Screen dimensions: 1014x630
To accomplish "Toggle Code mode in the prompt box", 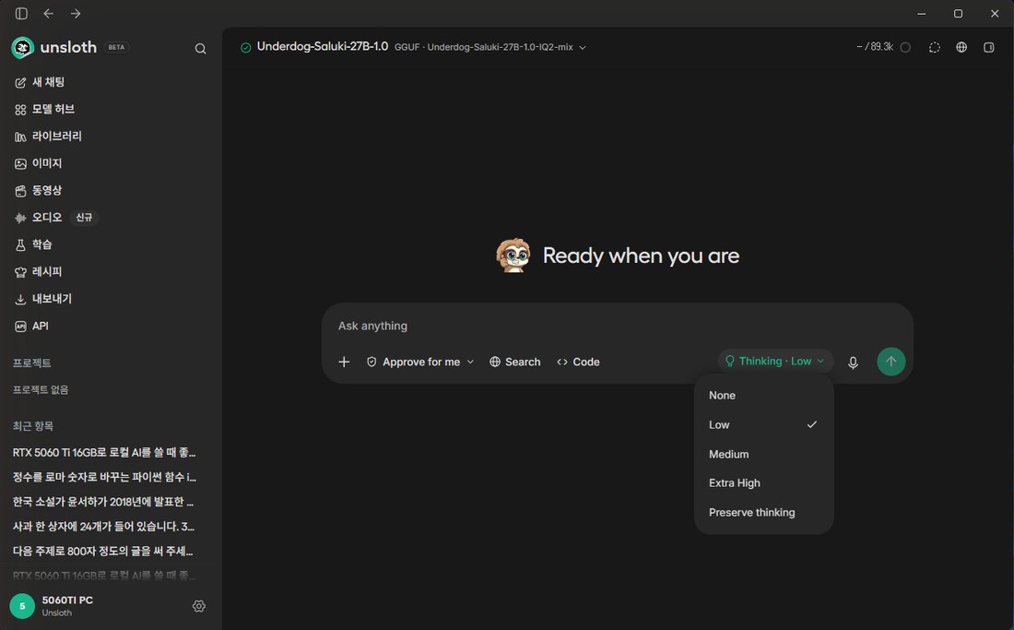I will pos(578,363).
